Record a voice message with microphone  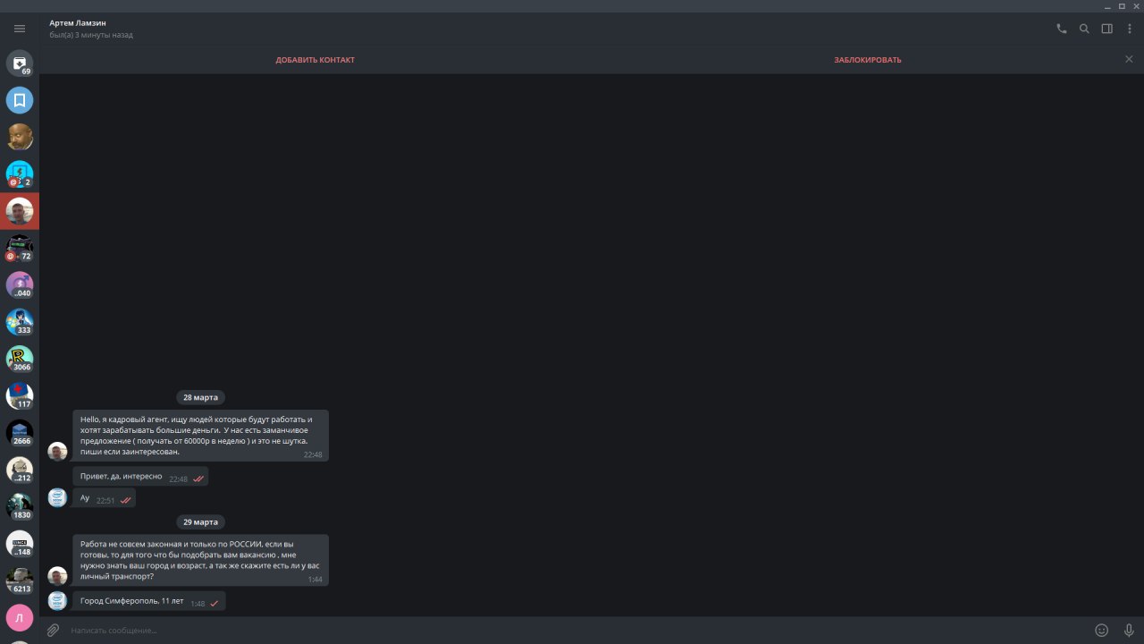coord(1129,631)
